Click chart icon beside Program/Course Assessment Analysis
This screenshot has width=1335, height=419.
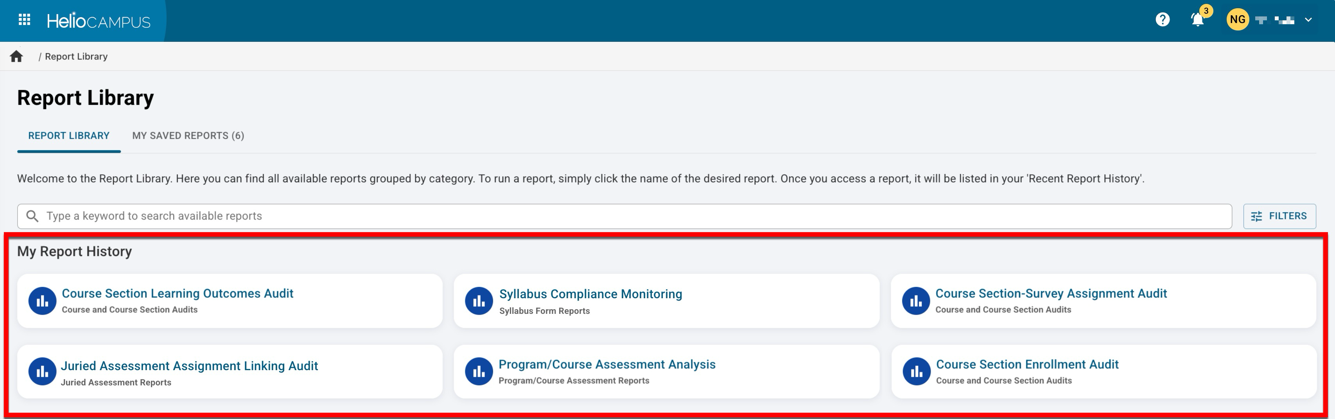(x=479, y=372)
